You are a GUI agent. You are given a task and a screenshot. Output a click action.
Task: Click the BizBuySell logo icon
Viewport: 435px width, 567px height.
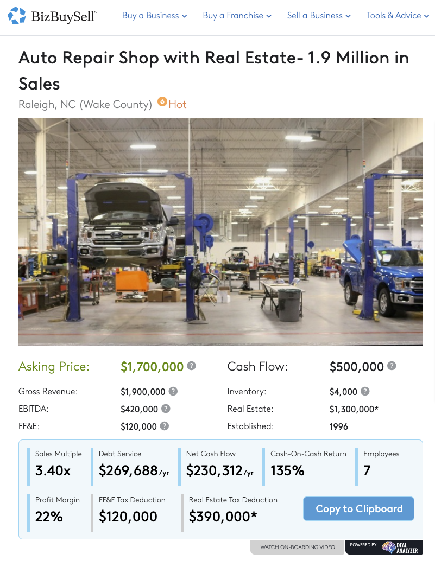click(x=17, y=16)
